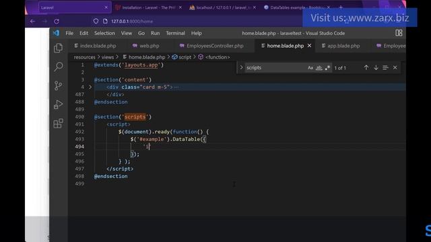This screenshot has width=431, height=242.
Task: Expand the replace field toggle chevron
Action: (241, 67)
